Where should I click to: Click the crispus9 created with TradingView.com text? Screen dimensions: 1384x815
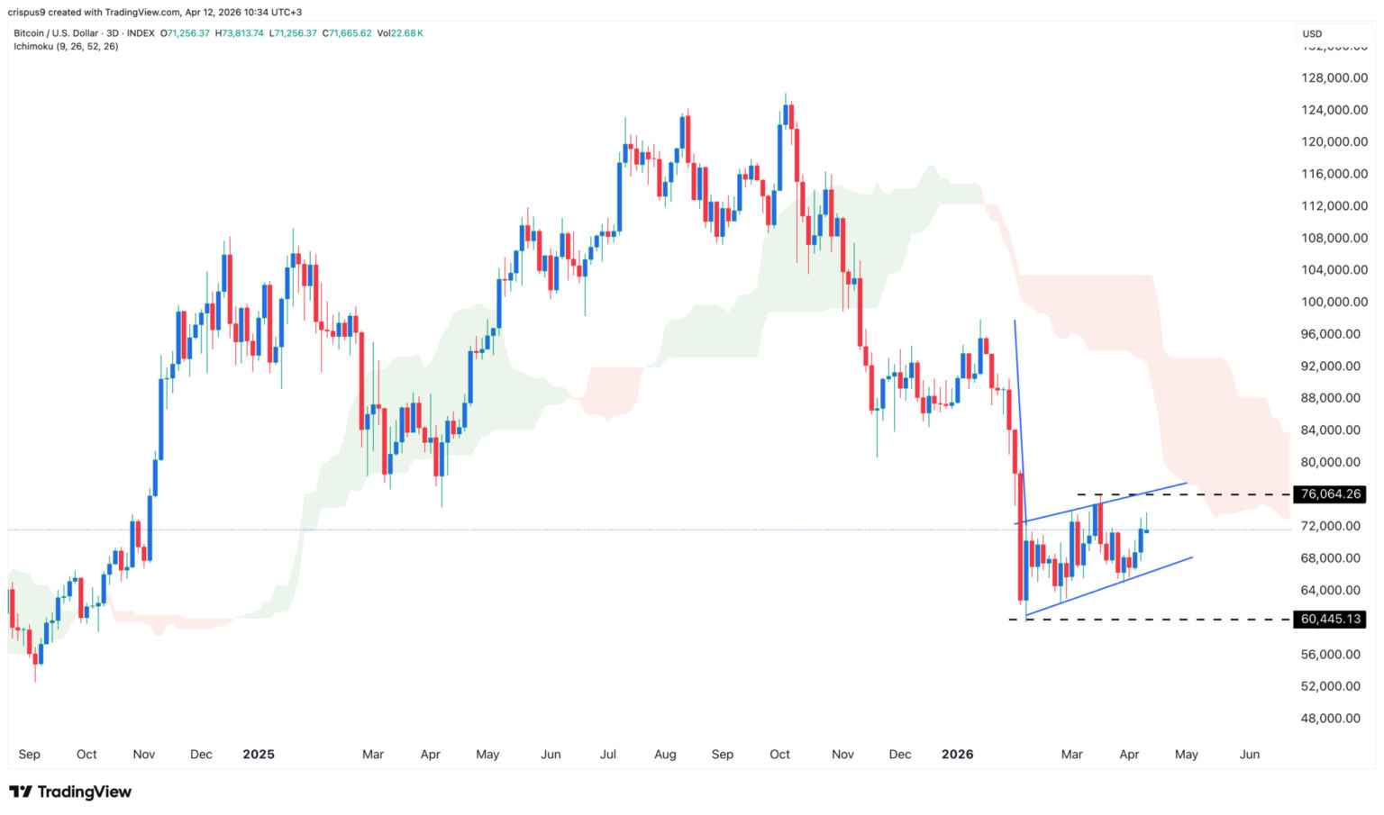coord(155,12)
